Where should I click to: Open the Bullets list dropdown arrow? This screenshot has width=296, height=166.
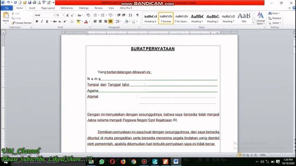pyautogui.click(x=99, y=15)
